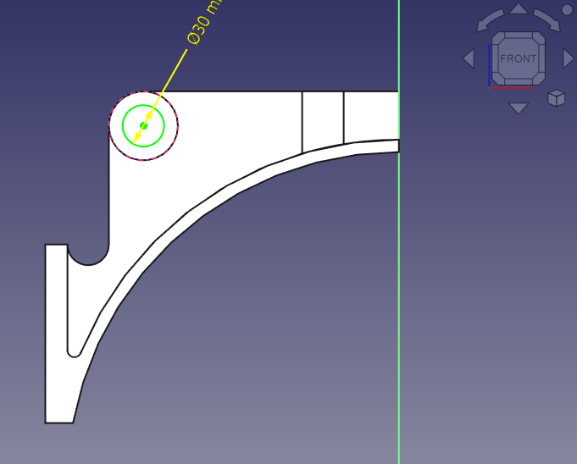The width and height of the screenshot is (577, 464).
Task: Click the FRONT face of the navigation cube
Action: 518,58
